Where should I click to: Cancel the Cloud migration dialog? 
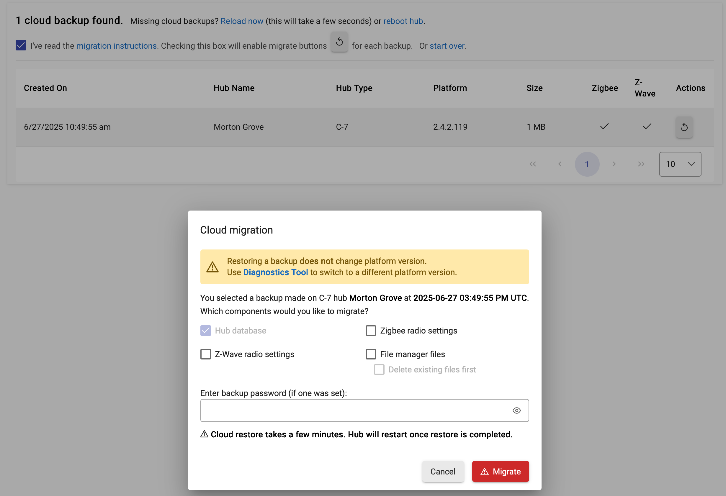443,471
